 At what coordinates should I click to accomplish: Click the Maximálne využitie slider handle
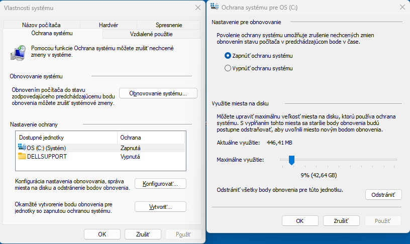click(290, 160)
